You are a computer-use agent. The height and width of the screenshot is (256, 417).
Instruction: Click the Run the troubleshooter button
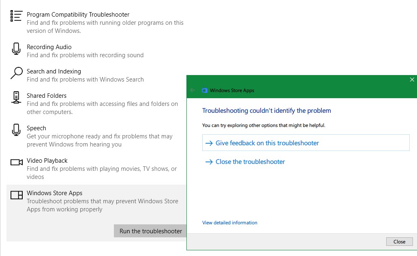150,231
